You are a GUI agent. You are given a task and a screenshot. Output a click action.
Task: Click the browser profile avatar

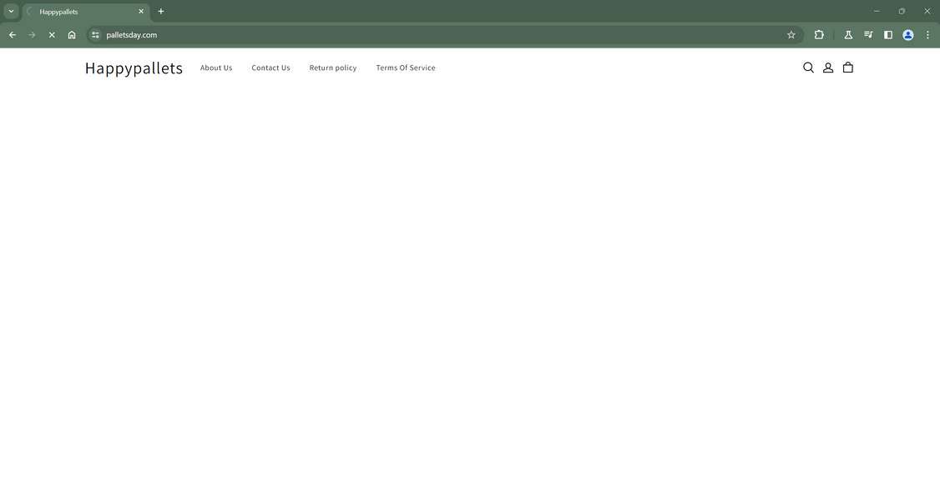[907, 34]
